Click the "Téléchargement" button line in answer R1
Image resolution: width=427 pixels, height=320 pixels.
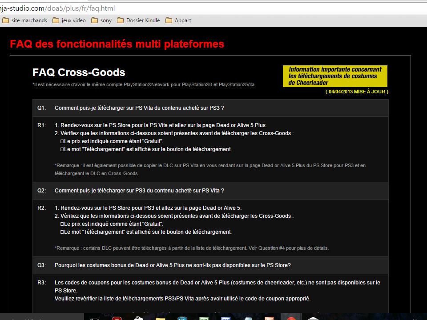[146, 149]
